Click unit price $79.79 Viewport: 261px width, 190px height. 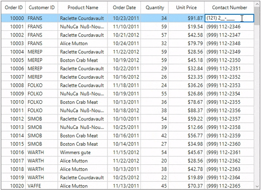pyautogui.click(x=186, y=43)
